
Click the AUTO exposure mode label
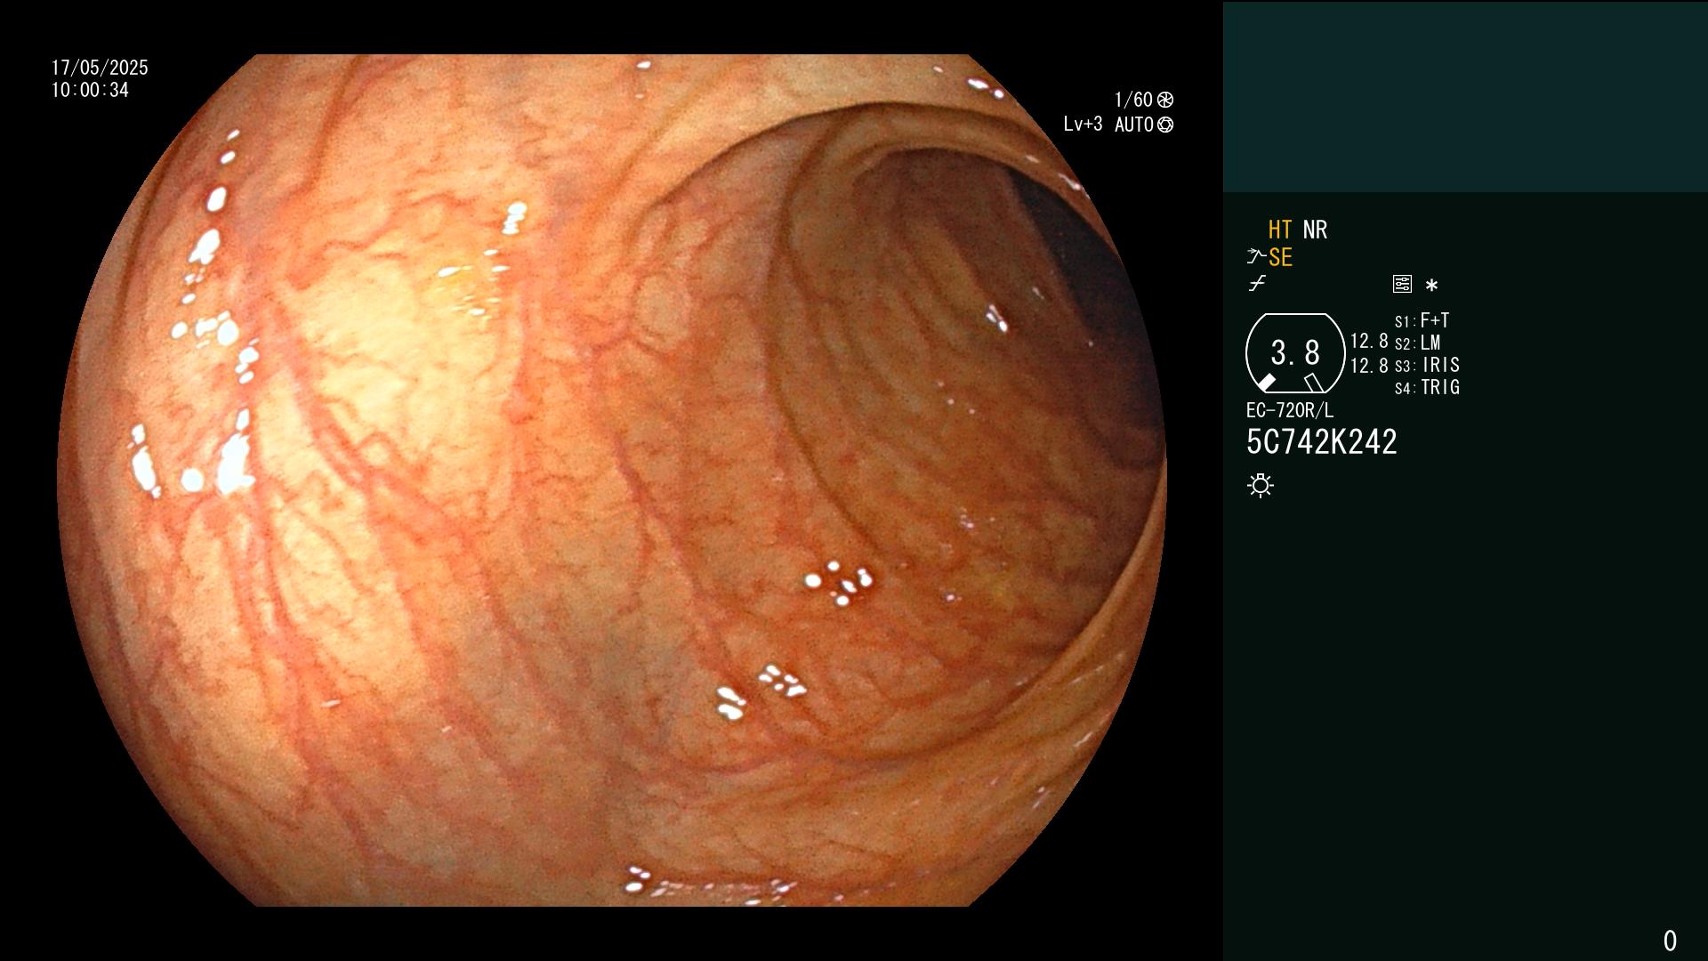[1134, 125]
